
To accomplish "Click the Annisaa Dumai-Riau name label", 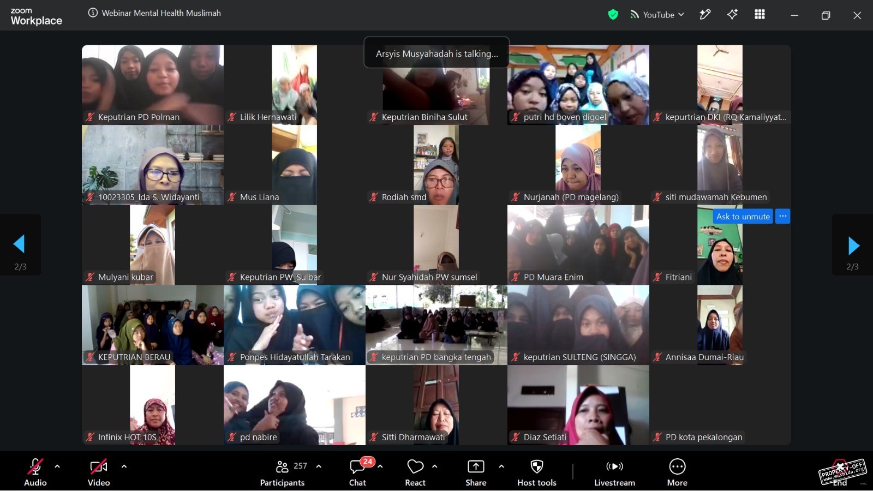I will (x=705, y=357).
